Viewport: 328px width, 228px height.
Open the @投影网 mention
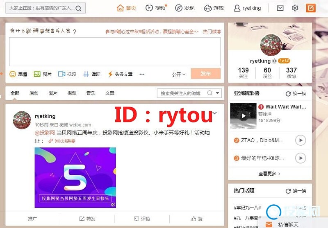click(x=45, y=133)
